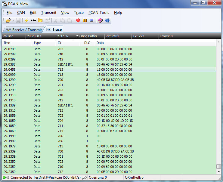Click the Connect lightning bolt icon
The image size is (223, 182).
(26, 20)
